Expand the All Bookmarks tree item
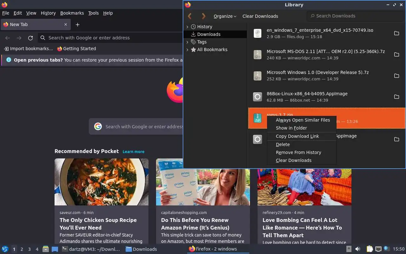 pos(187,50)
